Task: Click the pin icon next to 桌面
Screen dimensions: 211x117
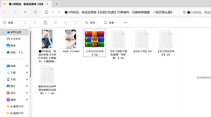Action: (27, 66)
